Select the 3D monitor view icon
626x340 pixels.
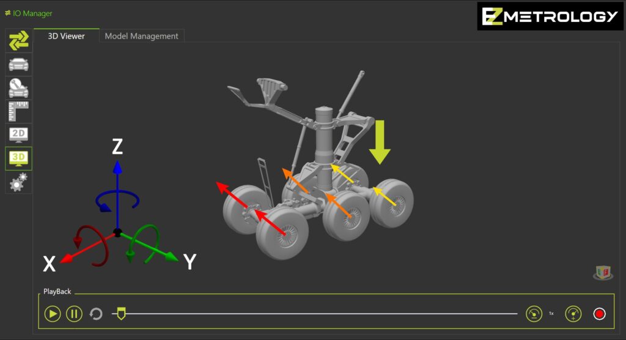point(18,158)
